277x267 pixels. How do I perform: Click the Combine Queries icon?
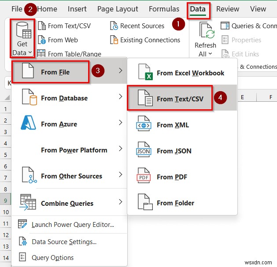28,202
